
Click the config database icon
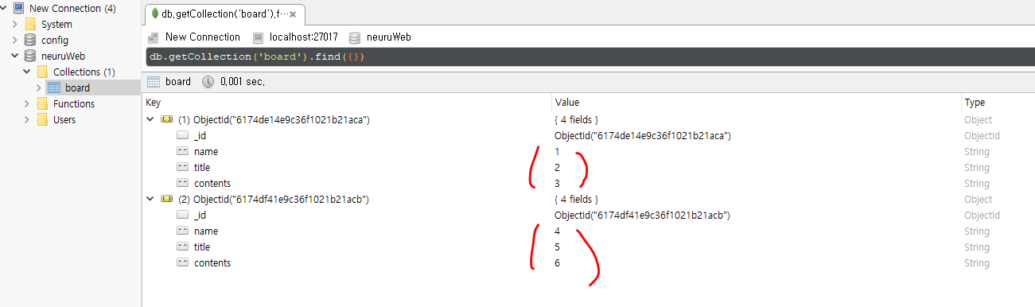click(30, 41)
